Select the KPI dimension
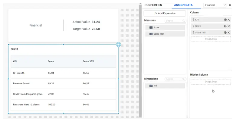Image resolution: width=236 pixels, height=122 pixels. [x=165, y=86]
